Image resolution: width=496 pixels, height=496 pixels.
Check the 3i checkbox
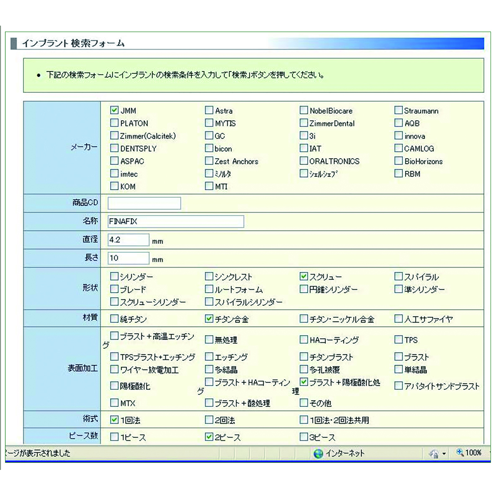click(304, 135)
